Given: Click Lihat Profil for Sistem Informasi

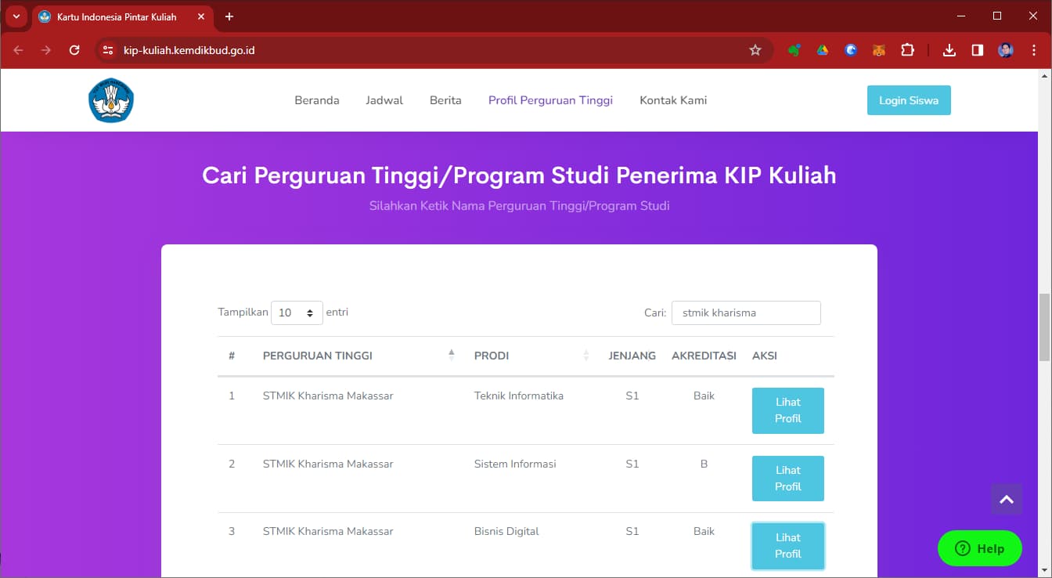Looking at the screenshot, I should tap(788, 479).
